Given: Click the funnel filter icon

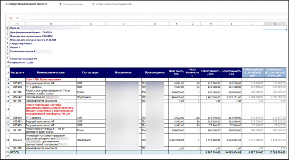Looking at the screenshot, I should pyautogui.click(x=61, y=4).
